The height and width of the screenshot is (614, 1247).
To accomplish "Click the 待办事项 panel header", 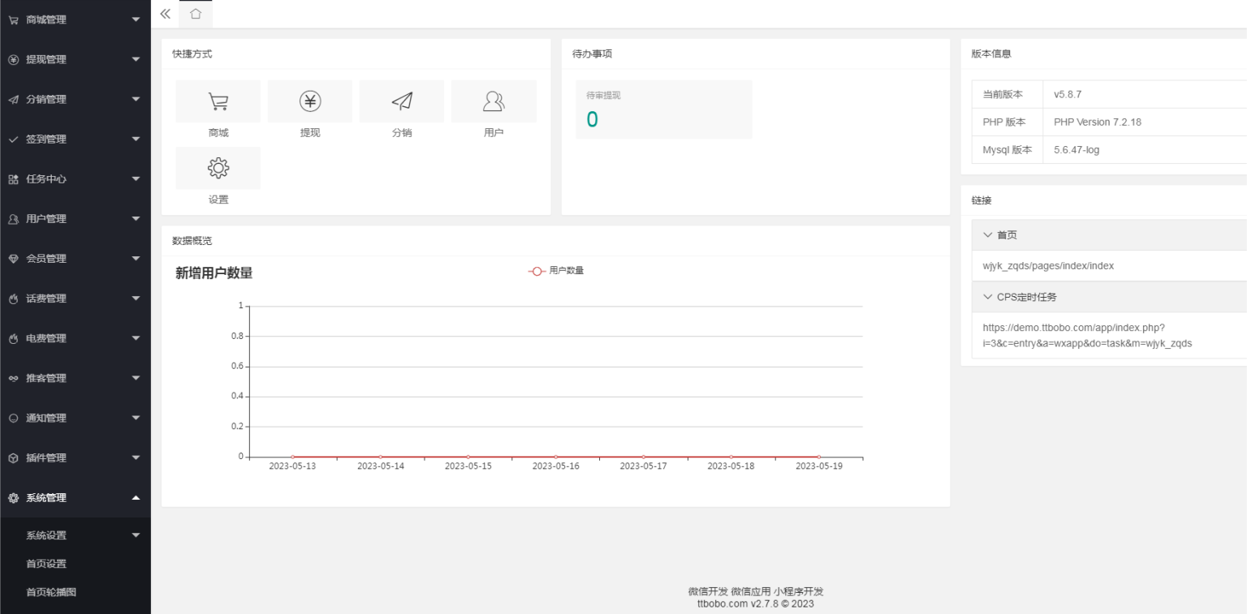I will pos(592,54).
